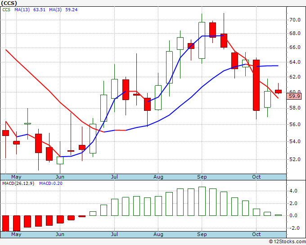Viewport: 306px width, 245px height.
Task: Click the 56.0 price axis label
Action: tap(294, 125)
